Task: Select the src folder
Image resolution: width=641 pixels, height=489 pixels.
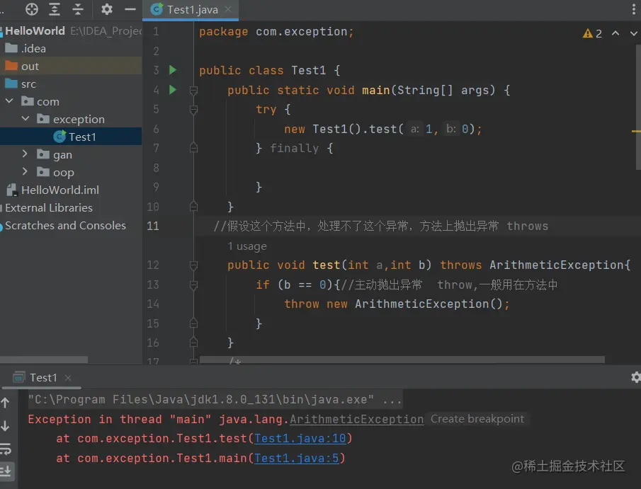Action: (x=71, y=84)
